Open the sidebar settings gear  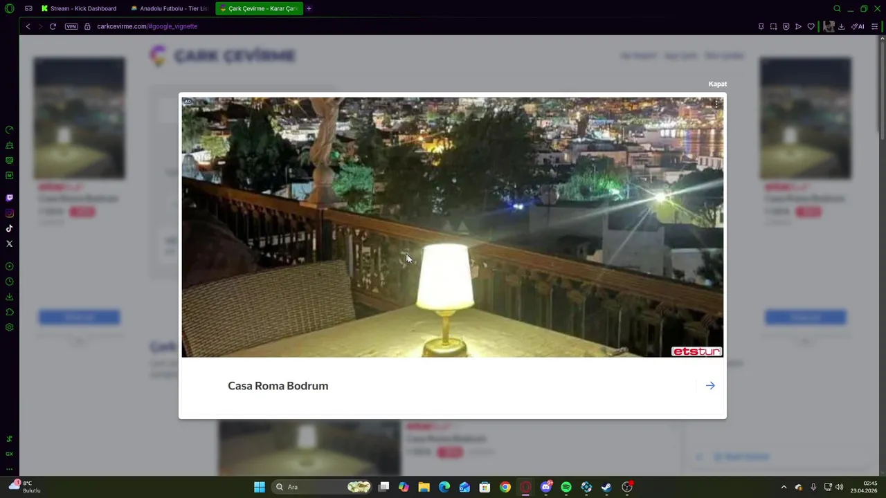[9, 327]
